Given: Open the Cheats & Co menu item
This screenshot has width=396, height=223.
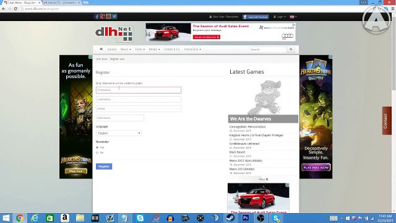Looking at the screenshot, I should point(172,50).
